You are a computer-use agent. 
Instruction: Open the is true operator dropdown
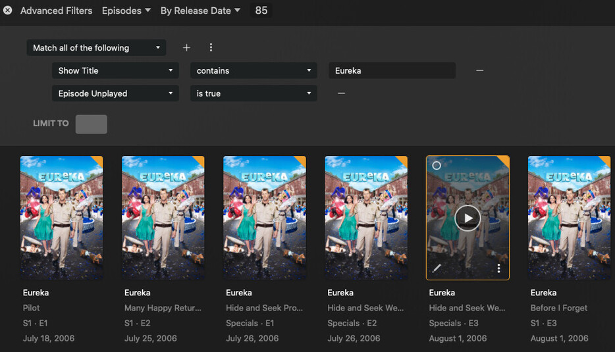coord(254,93)
